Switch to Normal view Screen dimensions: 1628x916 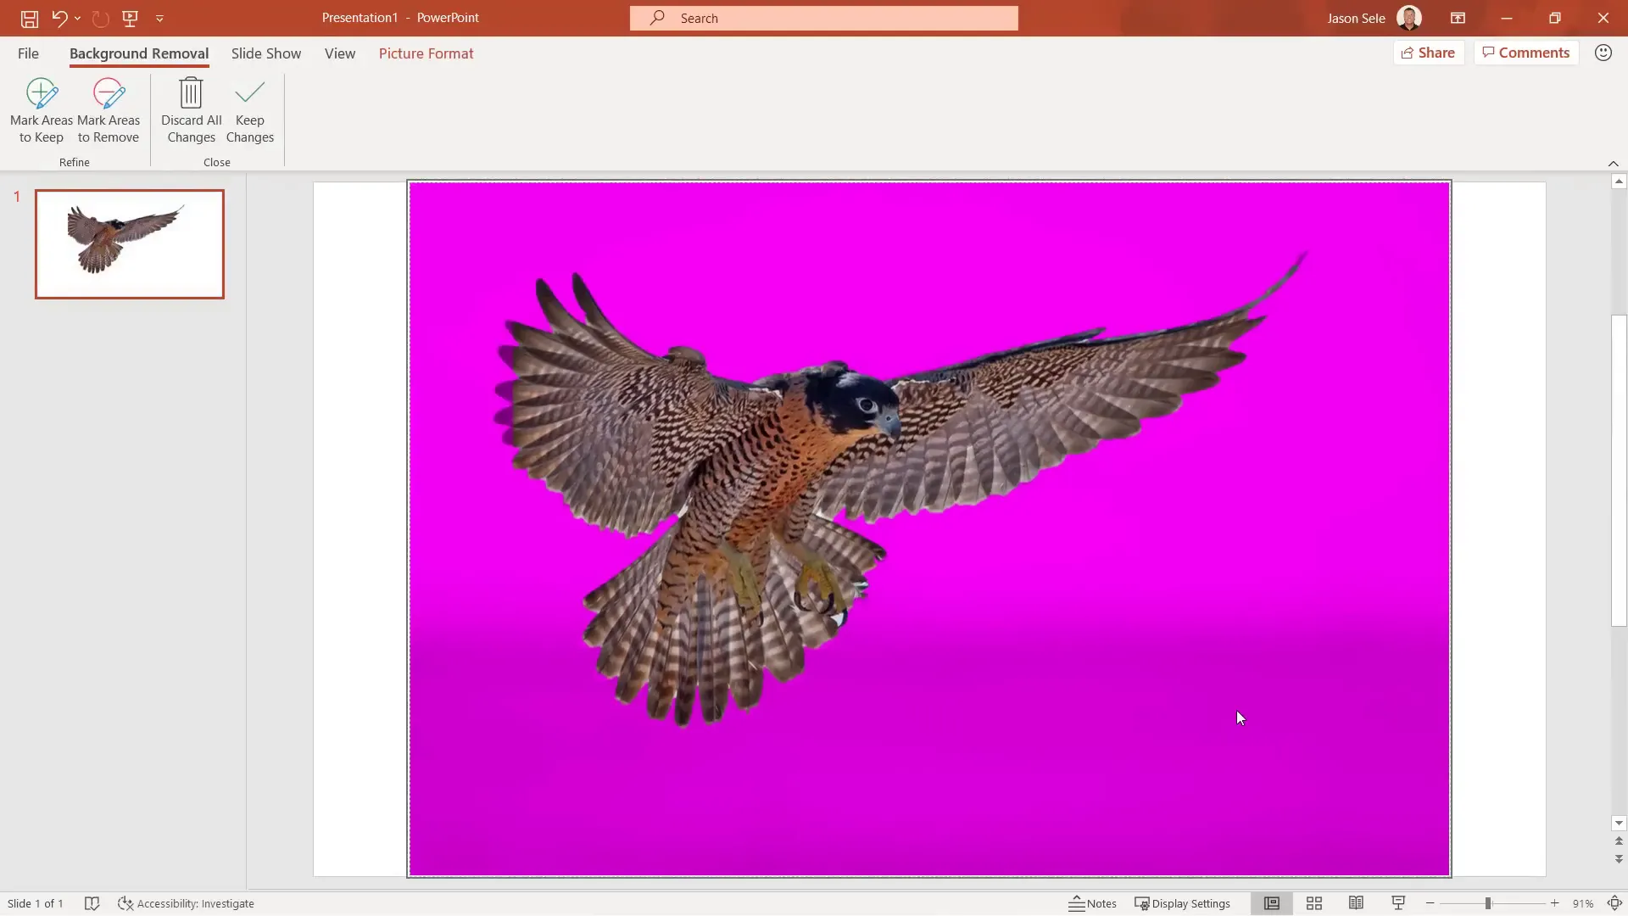point(1272,903)
